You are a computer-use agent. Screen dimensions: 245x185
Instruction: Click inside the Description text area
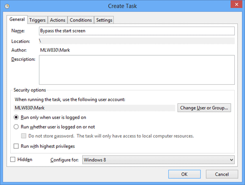tap(137, 70)
